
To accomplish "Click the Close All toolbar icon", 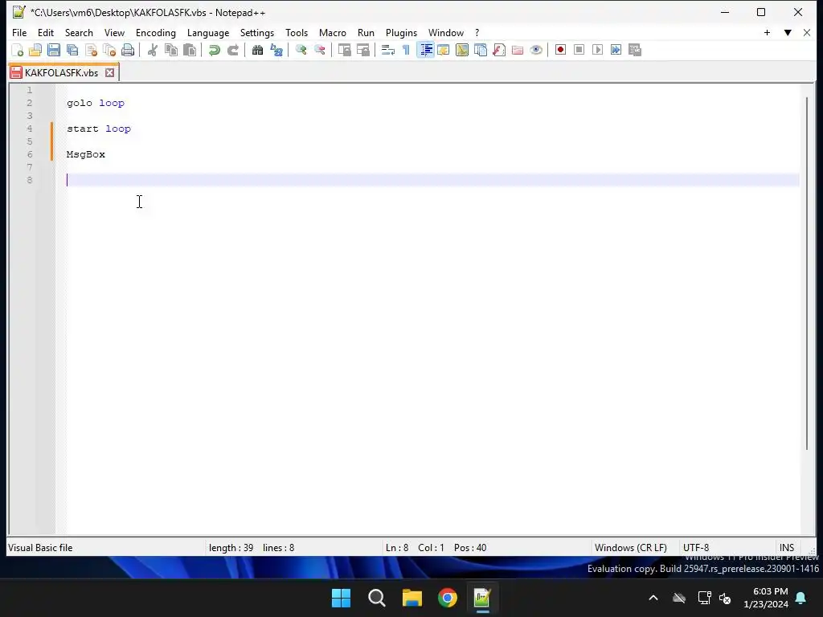I will (109, 50).
